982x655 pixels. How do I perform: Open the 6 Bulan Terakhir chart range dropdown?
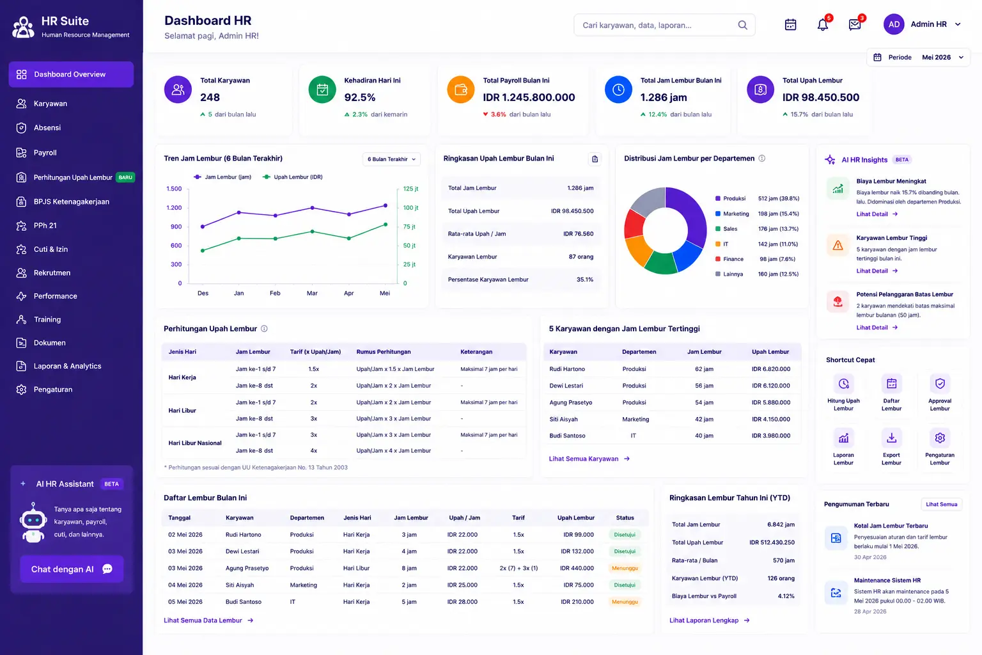[391, 159]
